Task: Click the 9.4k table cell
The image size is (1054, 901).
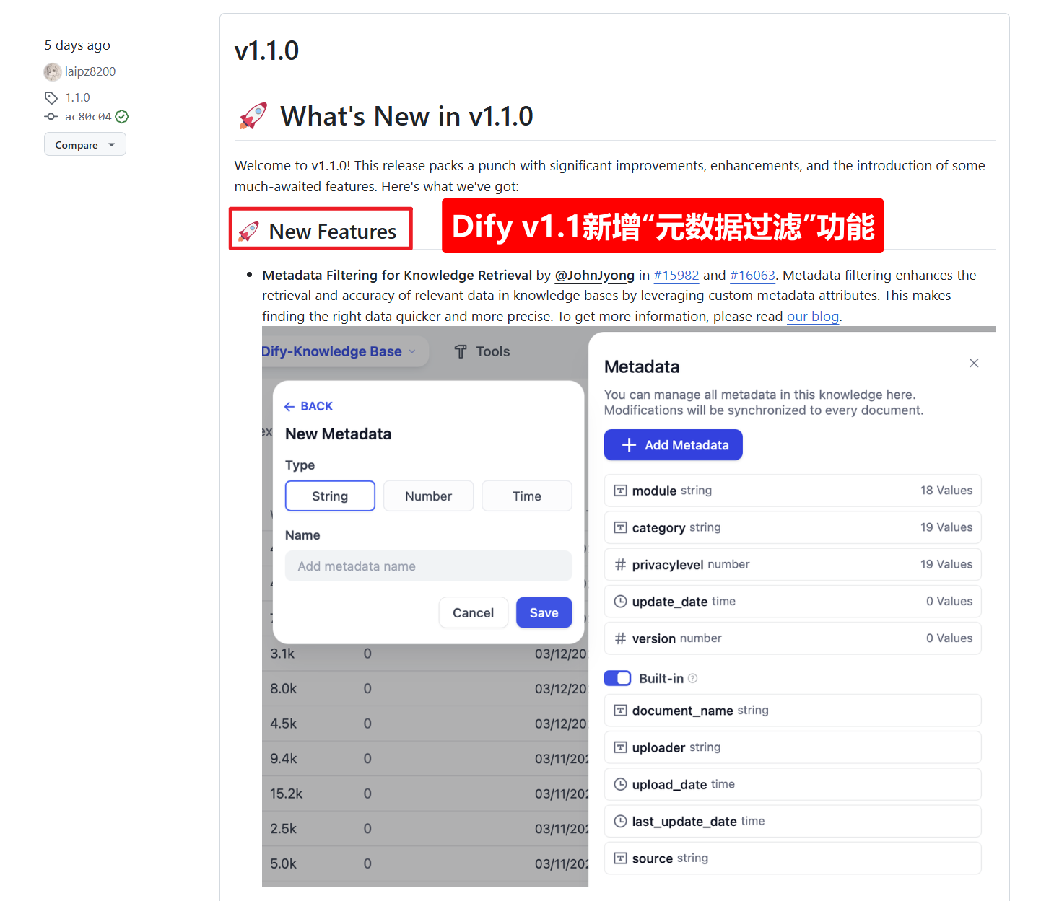Action: [x=283, y=758]
